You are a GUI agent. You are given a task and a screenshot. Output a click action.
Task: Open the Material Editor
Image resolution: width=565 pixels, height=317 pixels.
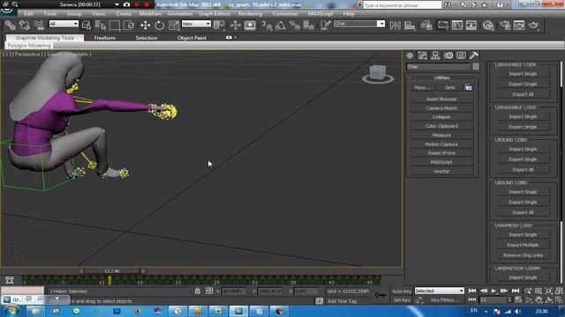(x=488, y=26)
